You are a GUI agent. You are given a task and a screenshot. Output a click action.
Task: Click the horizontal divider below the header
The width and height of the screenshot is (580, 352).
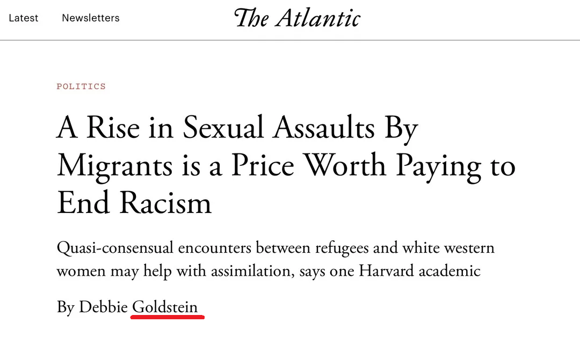pos(290,40)
